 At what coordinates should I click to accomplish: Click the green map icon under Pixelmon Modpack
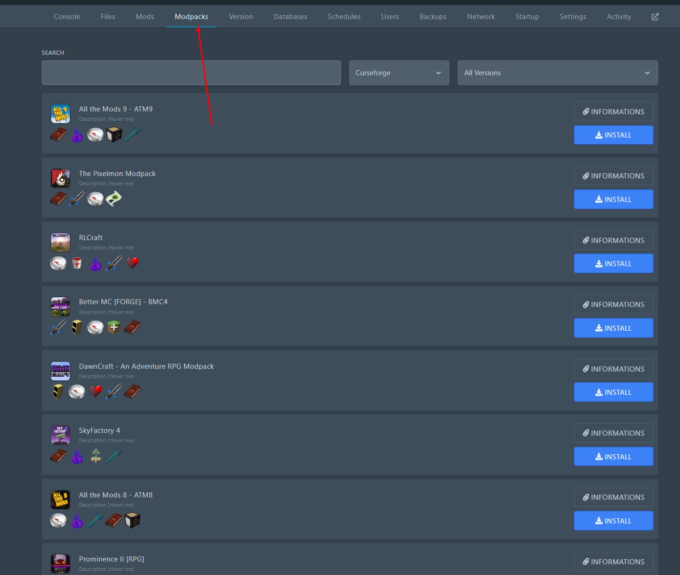(x=114, y=199)
